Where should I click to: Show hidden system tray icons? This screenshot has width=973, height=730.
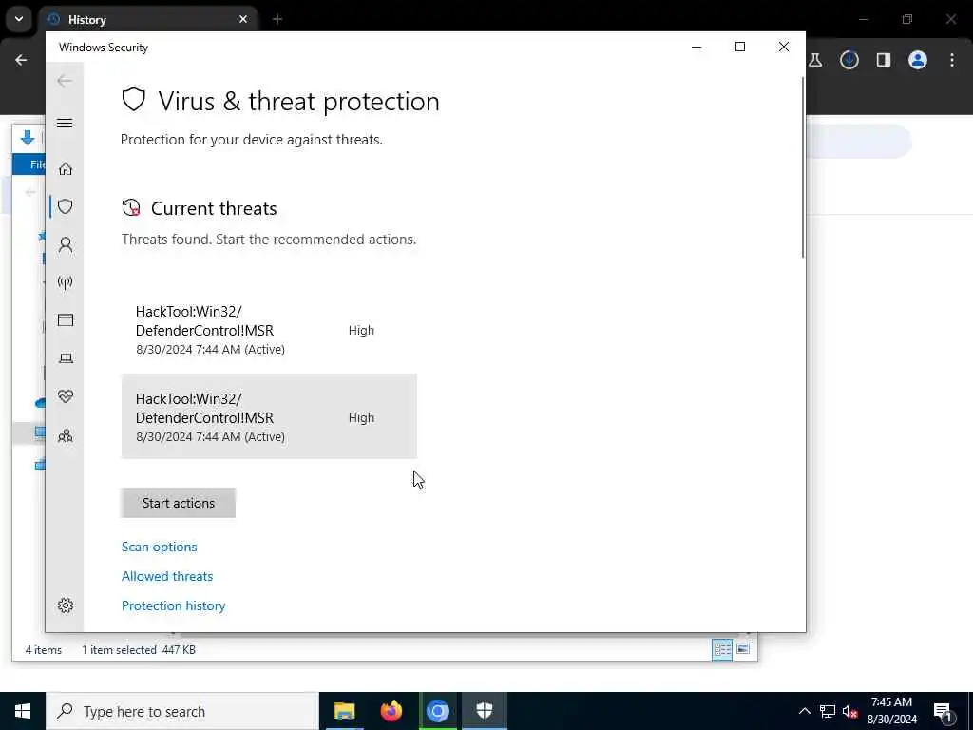point(804,711)
